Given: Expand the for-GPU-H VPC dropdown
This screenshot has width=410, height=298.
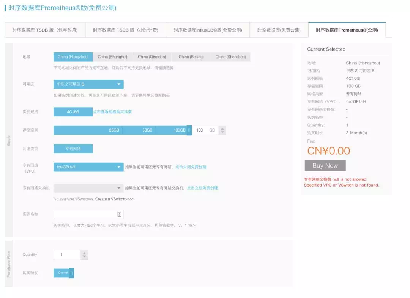Looking at the screenshot, I should pyautogui.click(x=88, y=167).
